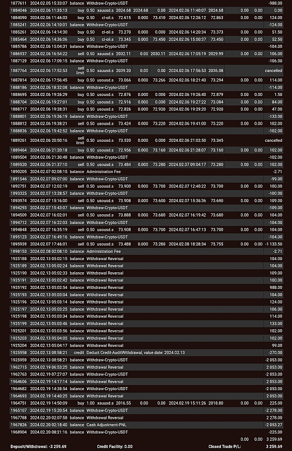Select the Deduct Credit-AuditWithdrawal row

click(146, 352)
